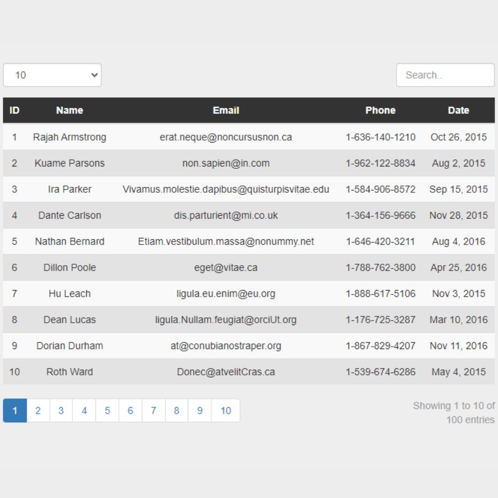This screenshot has width=498, height=498.
Task: Click the Rajah Armstrong name cell
Action: 70,137
